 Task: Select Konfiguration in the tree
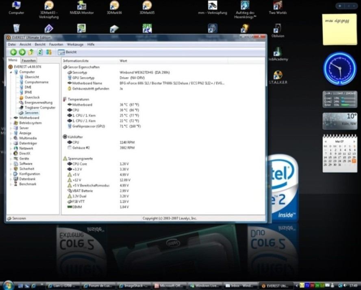[30, 174]
